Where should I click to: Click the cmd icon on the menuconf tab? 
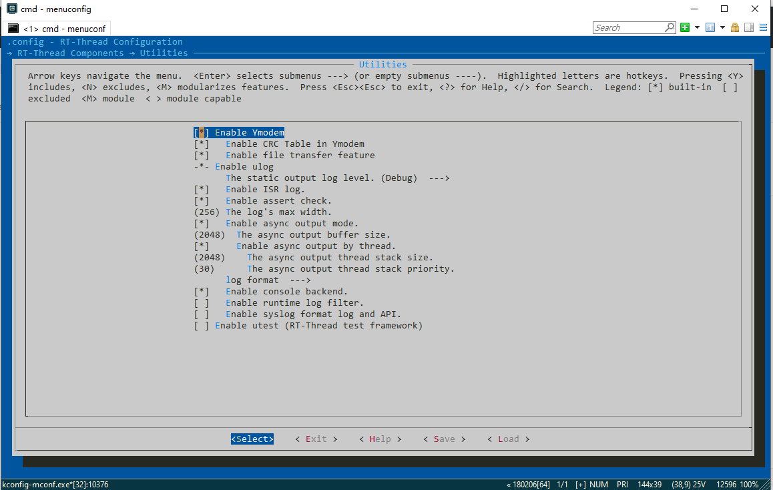coord(13,28)
